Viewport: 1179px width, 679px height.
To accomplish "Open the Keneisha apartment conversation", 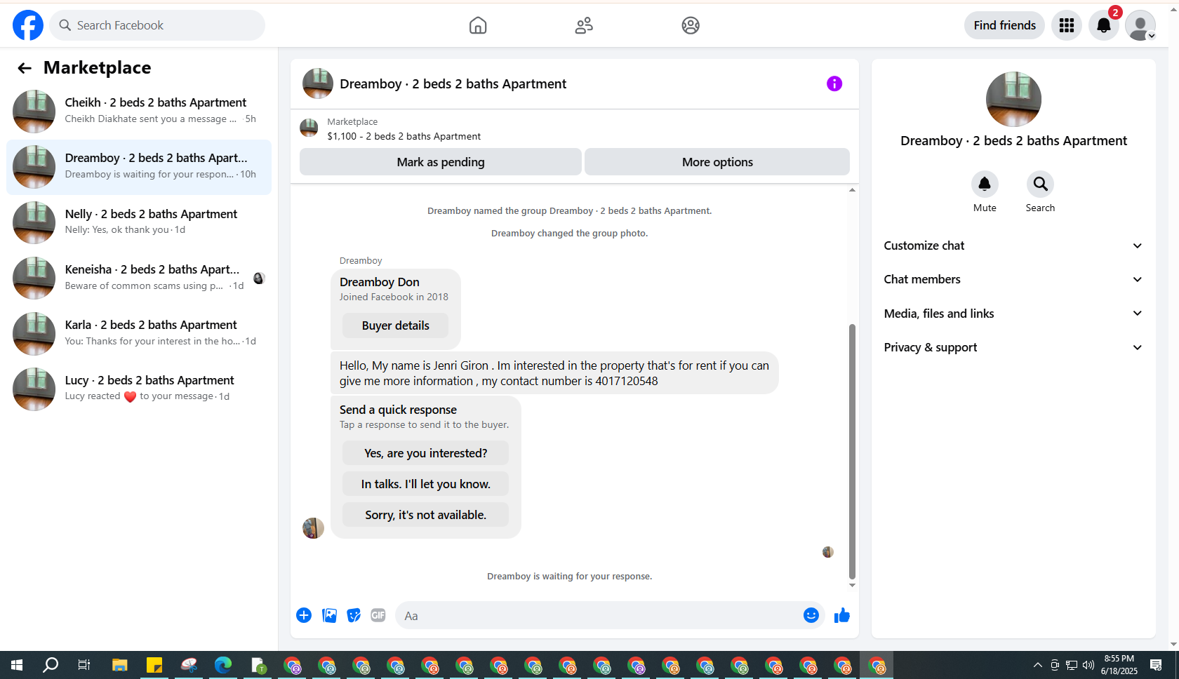I will [139, 278].
